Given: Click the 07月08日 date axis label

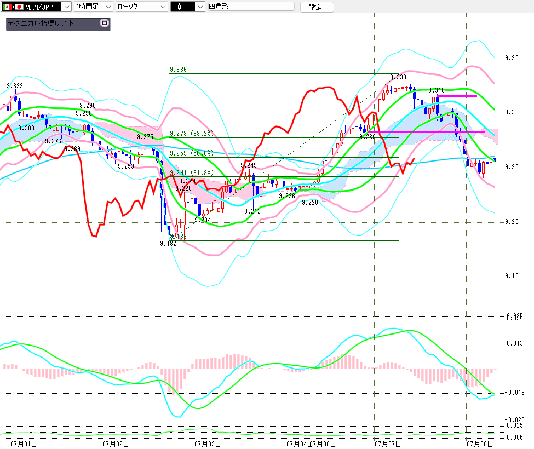Looking at the screenshot, I should pyautogui.click(x=480, y=444).
